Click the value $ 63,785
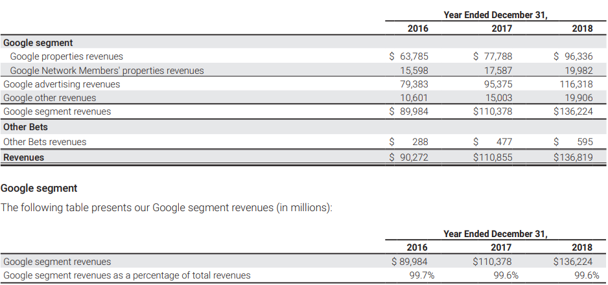608x285 pixels. coord(409,56)
